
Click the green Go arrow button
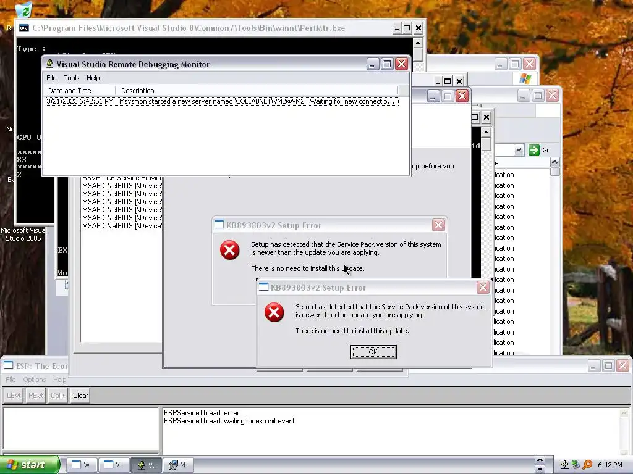tap(533, 150)
